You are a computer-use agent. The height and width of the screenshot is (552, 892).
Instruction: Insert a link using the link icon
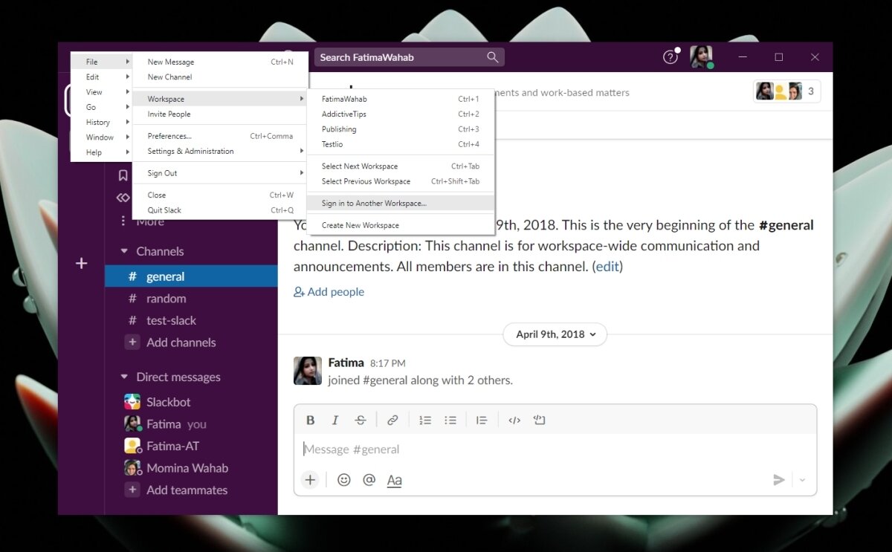(392, 420)
